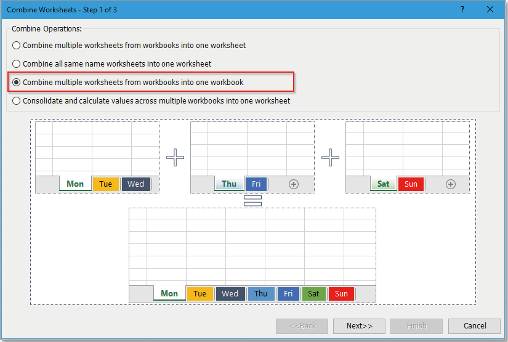508x342 pixels.
Task: Click the add-sheet plus icon beside Fri tab
Action: [x=294, y=184]
